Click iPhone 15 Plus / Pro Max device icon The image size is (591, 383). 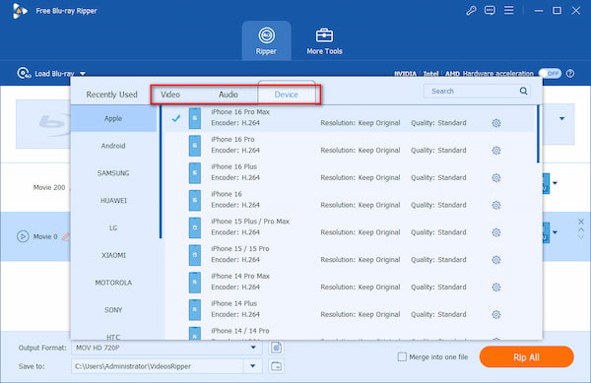coord(195,227)
